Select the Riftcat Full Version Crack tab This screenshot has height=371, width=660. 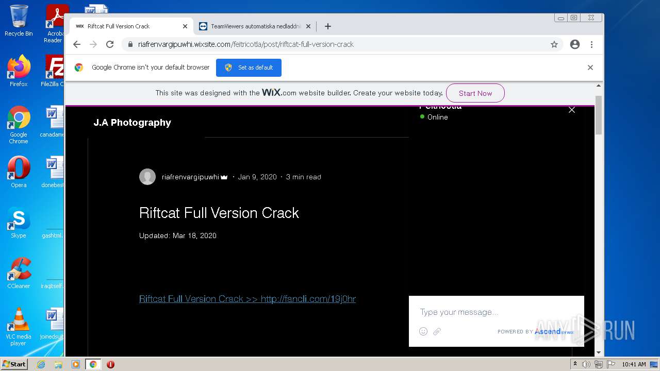coord(131,26)
